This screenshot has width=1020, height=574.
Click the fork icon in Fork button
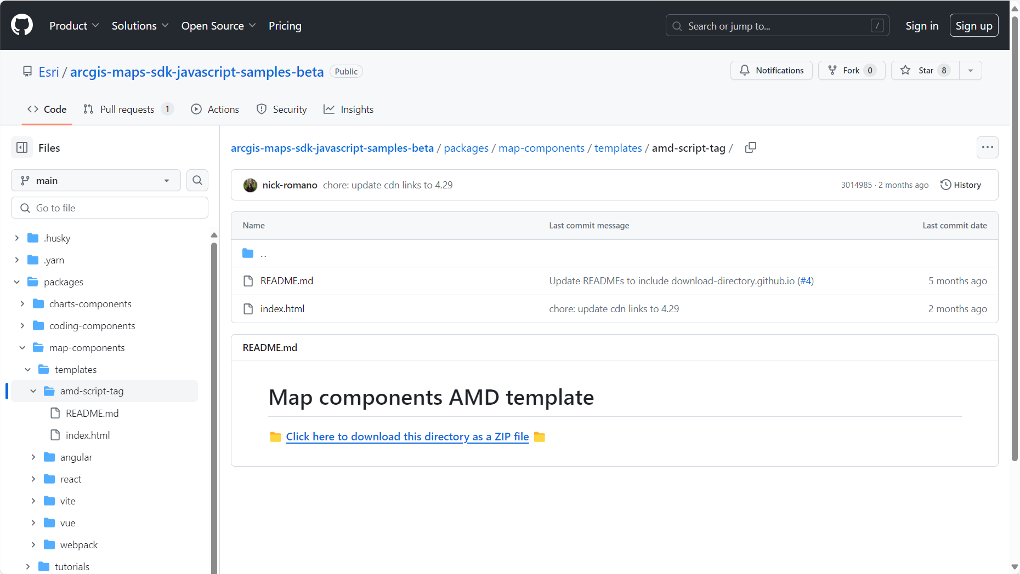(x=832, y=70)
